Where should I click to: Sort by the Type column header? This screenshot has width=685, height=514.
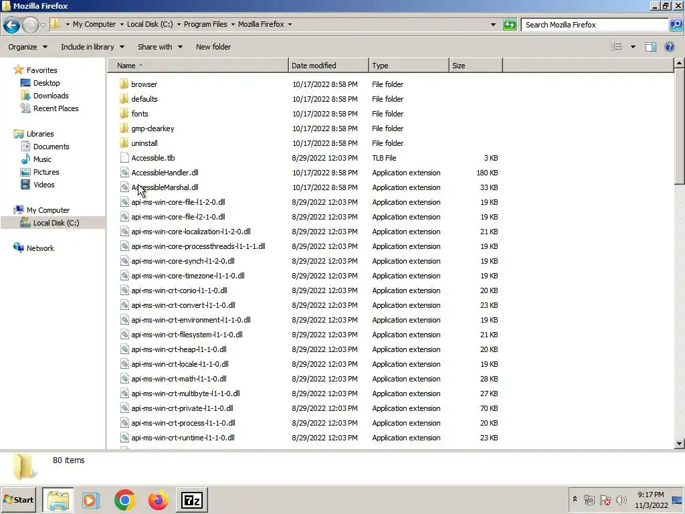[409, 66]
